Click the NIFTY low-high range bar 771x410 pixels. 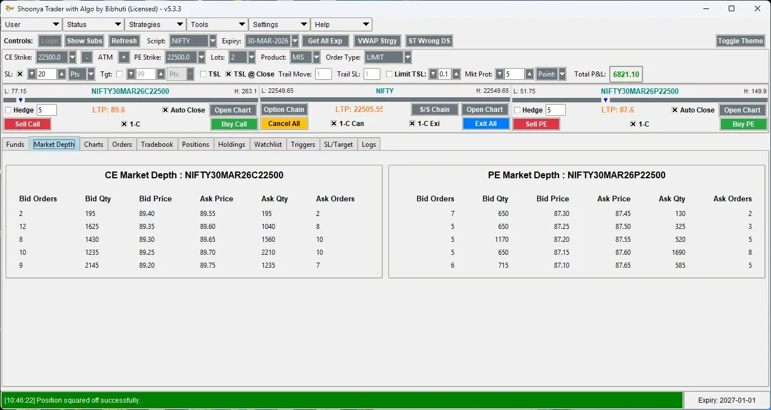tap(385, 100)
